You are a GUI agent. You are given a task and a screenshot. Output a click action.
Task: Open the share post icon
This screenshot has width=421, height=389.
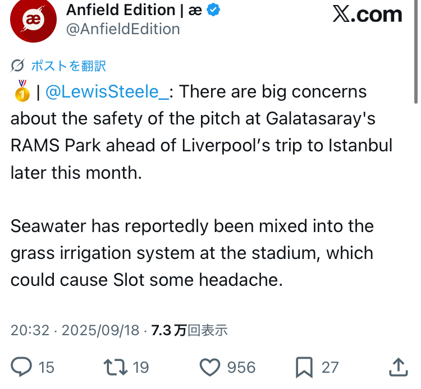398,367
